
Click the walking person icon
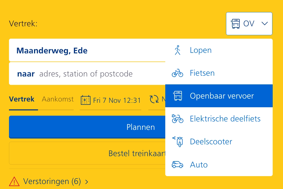[x=178, y=50]
